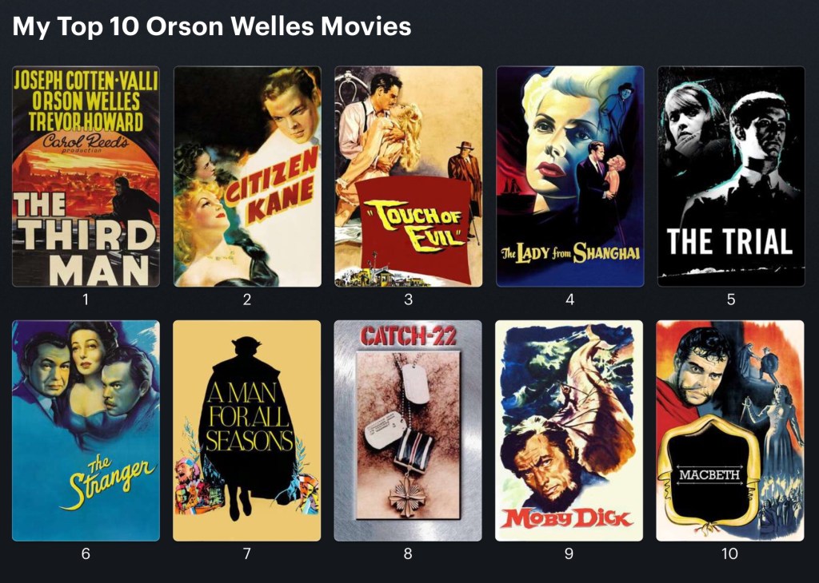
Task: Select The Stranger movie poster
Action: click(x=86, y=430)
